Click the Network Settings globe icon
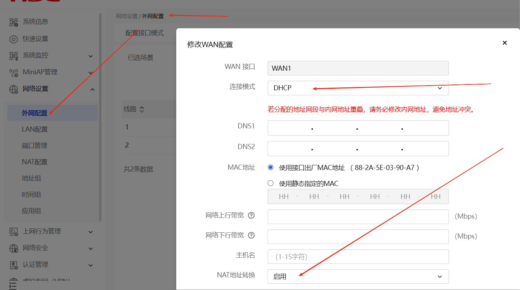The height and width of the screenshot is (290, 520). (x=13, y=89)
